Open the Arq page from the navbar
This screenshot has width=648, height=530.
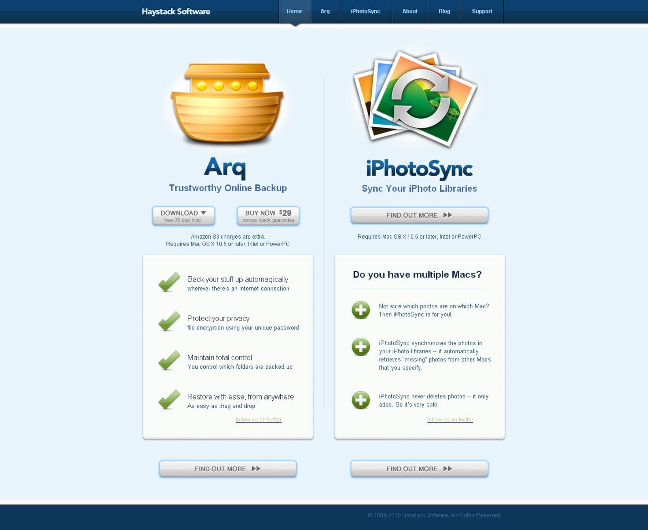tap(324, 11)
